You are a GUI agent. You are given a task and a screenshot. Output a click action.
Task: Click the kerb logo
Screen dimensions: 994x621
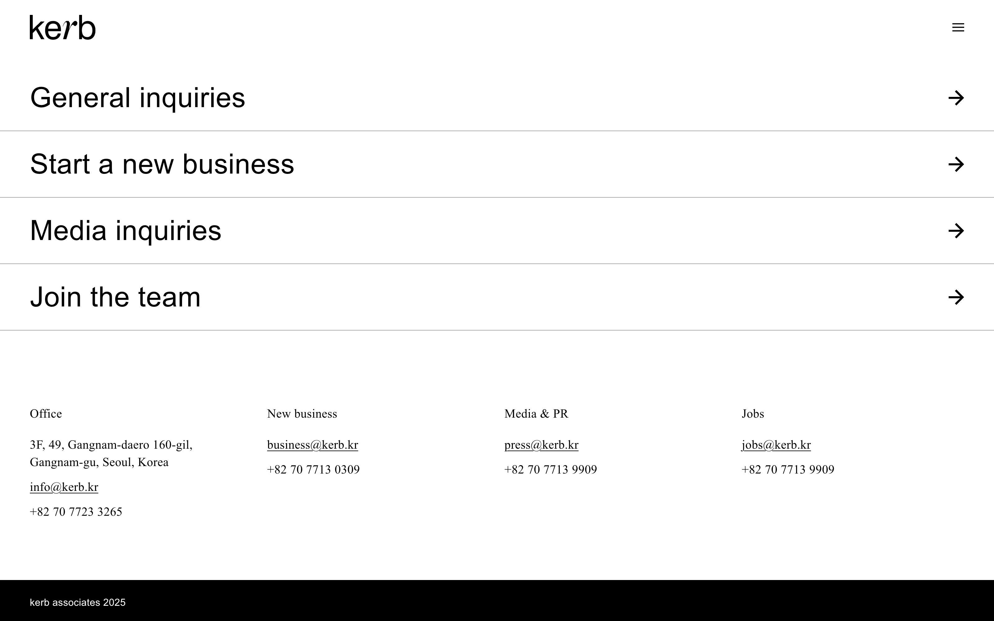pos(62,28)
